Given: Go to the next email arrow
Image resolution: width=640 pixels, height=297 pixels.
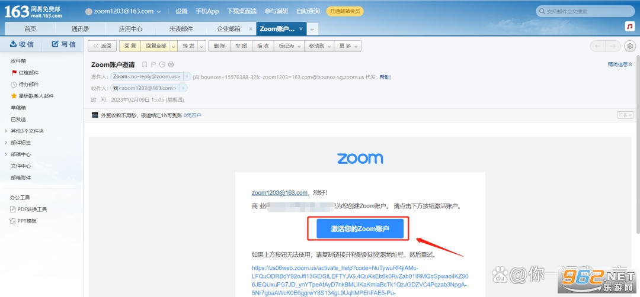Looking at the screenshot, I should coord(613,46).
